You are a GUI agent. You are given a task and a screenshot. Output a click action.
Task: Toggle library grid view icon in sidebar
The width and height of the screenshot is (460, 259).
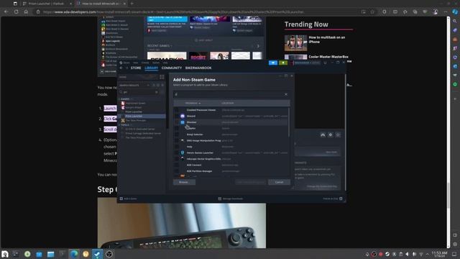[162, 77]
